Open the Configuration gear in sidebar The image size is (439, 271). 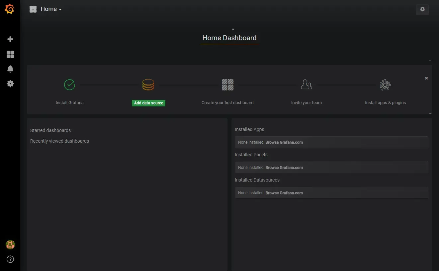(x=10, y=83)
